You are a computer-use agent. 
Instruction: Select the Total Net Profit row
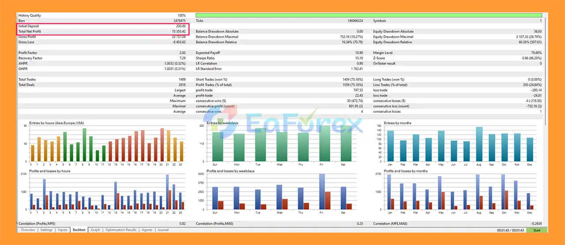click(102, 32)
